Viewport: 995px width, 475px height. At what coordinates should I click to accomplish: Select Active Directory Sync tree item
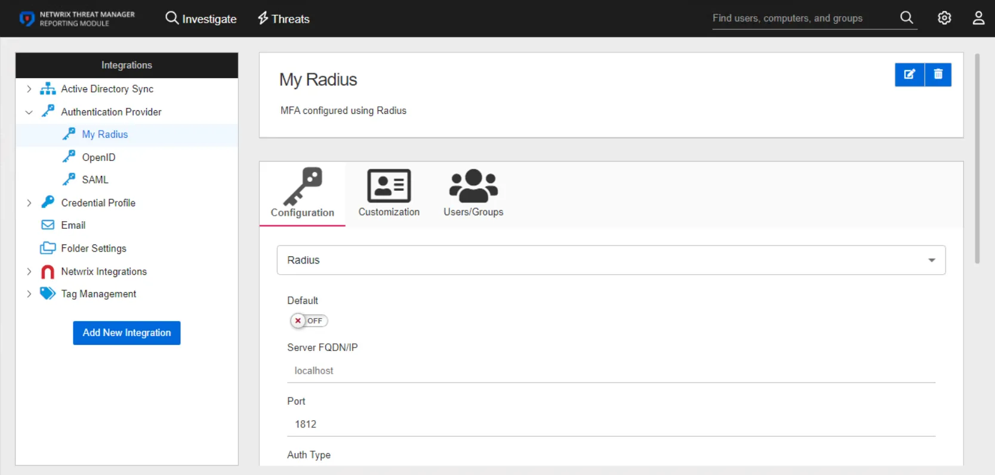tap(107, 89)
